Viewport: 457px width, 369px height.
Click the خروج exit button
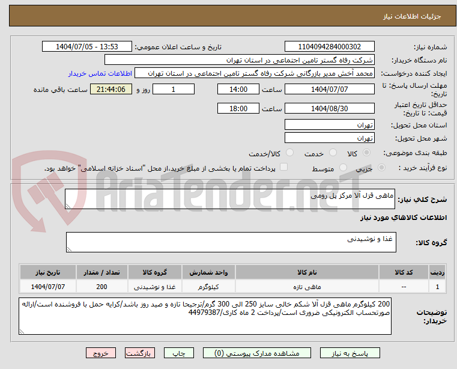[x=100, y=353]
